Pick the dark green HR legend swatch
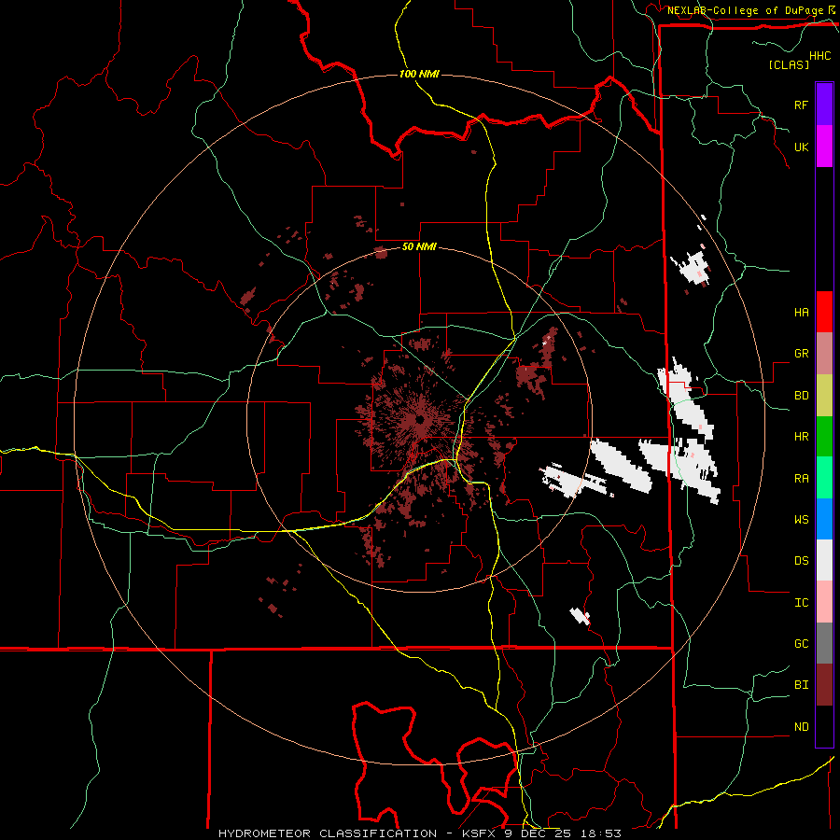Screen dimensions: 840x840 824,437
